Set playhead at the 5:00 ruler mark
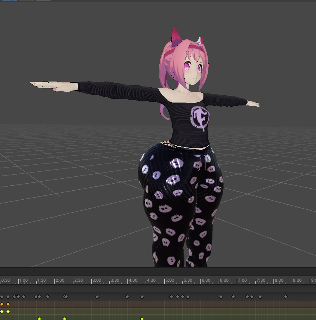Viewport: 316px width, 320px height. (x=170, y=280)
